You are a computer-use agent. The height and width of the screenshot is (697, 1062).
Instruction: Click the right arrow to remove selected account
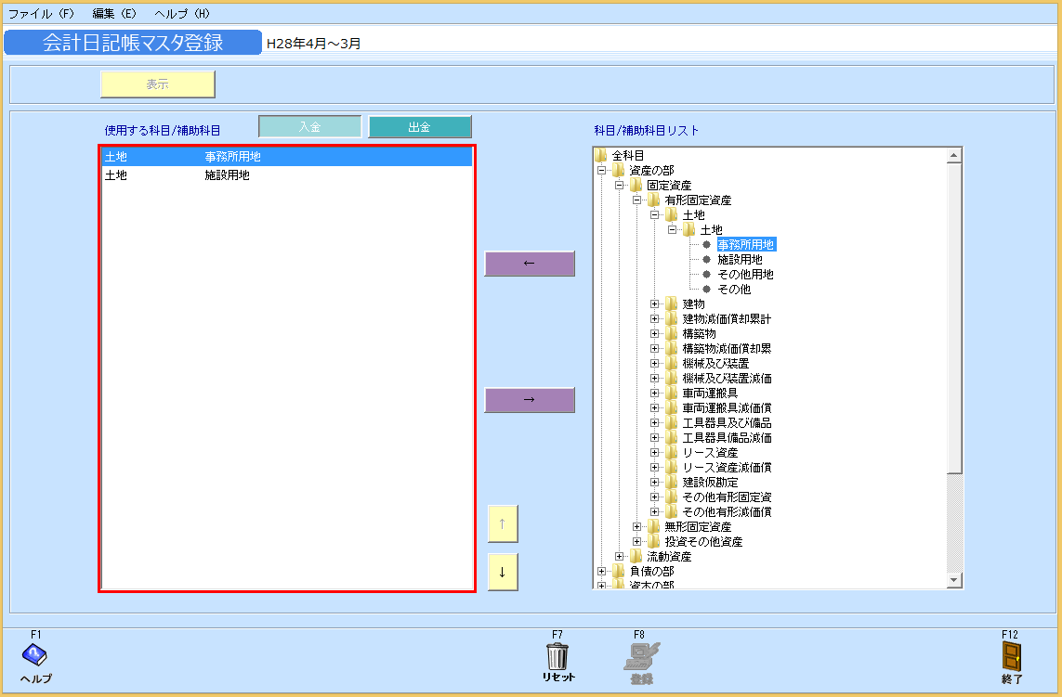click(529, 399)
